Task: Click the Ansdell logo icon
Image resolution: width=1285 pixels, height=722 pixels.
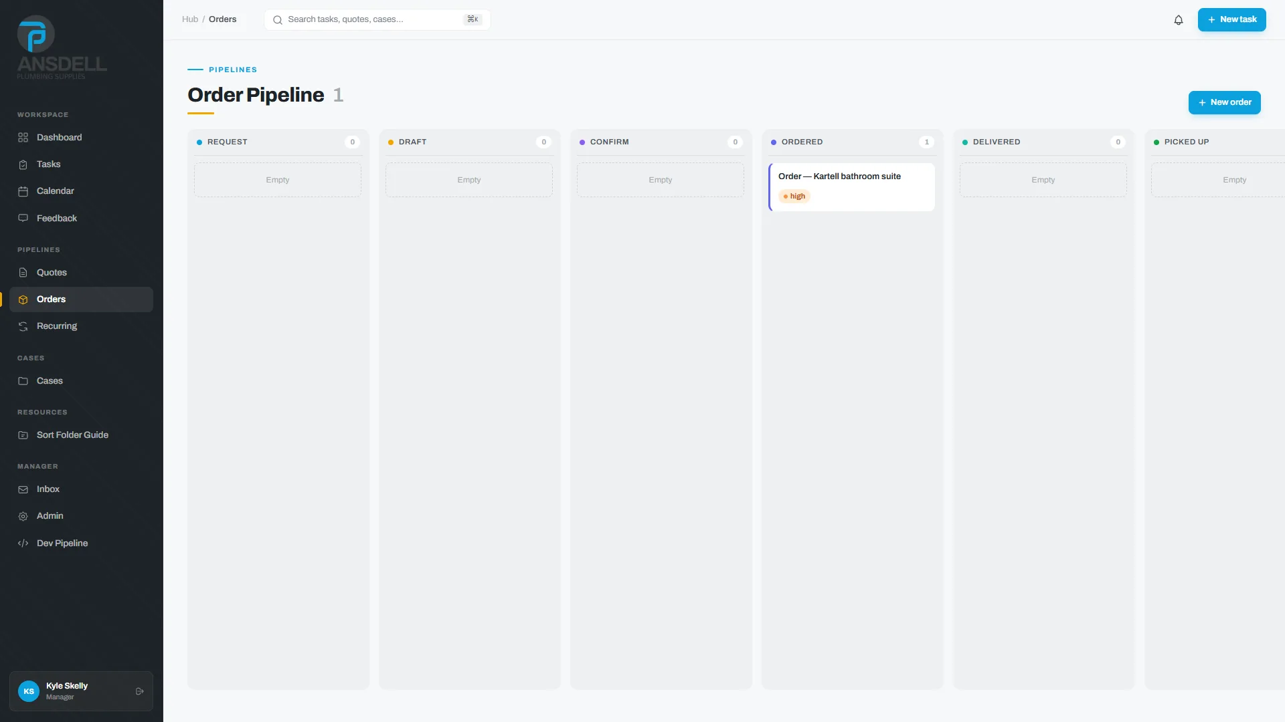Action: [35, 34]
